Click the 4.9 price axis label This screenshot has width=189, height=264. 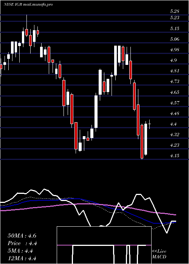pyautogui.click(x=173, y=60)
